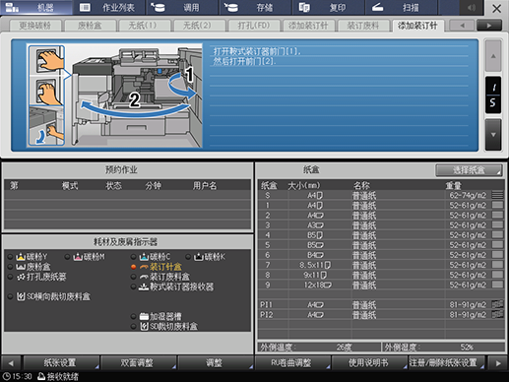
Task: Click the 1/5 page indicator
Action: [493, 95]
